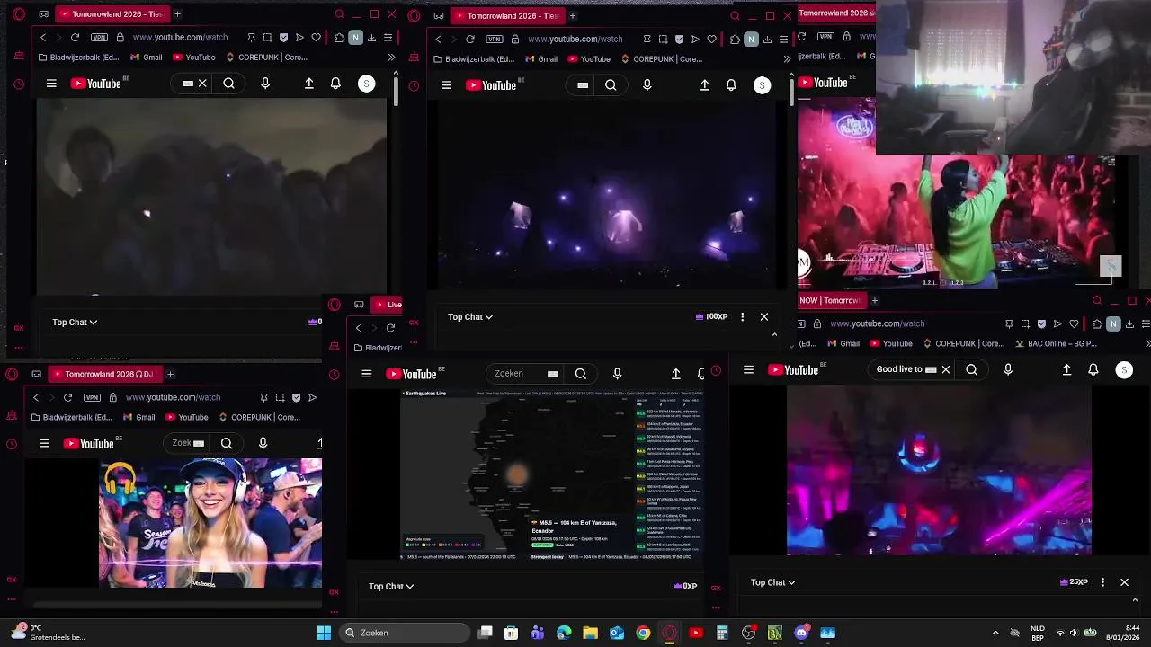The width and height of the screenshot is (1151, 647).
Task: Select Live tab in bottom-middle Opera window
Action: (x=388, y=305)
